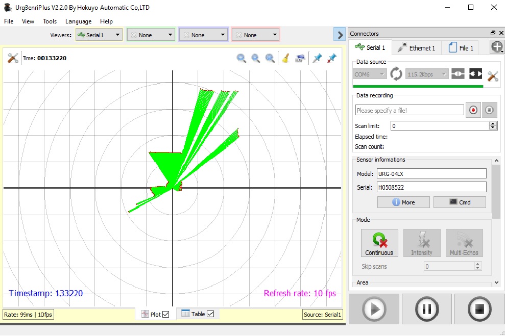The image size is (505, 336).
Task: Switch to the Plot tab
Action: tap(155, 314)
